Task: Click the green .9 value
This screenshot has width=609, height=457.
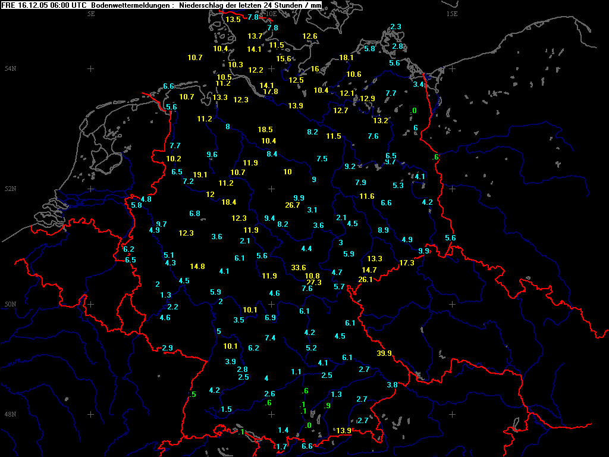Action: tap(328, 406)
